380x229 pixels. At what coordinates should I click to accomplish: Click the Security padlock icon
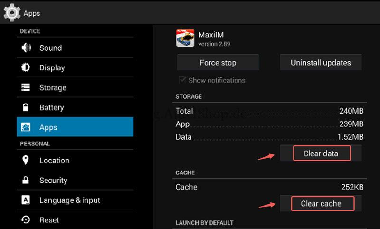[26, 181]
